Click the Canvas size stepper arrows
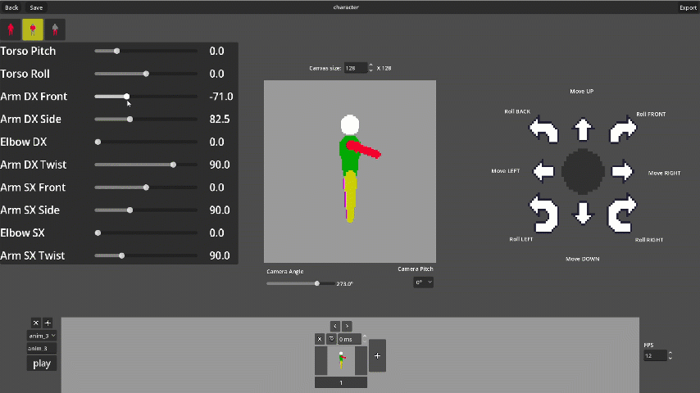The image size is (700, 393). pyautogui.click(x=370, y=68)
